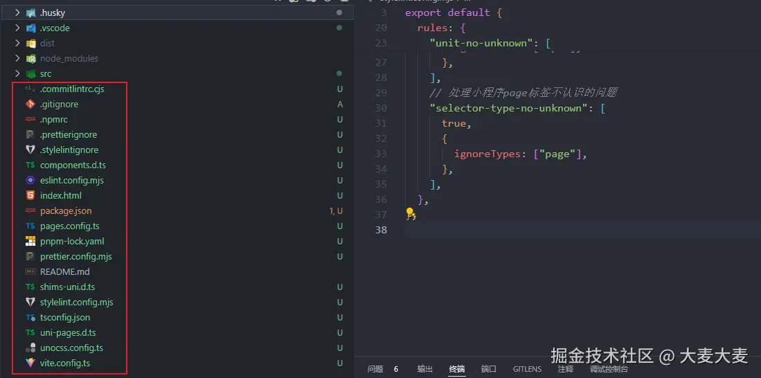761x378 pixels.
Task: Click the markdown icon beside README.md
Action: click(30, 272)
